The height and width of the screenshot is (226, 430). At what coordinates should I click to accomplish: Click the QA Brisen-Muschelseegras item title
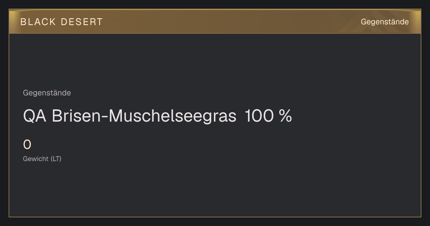click(130, 116)
